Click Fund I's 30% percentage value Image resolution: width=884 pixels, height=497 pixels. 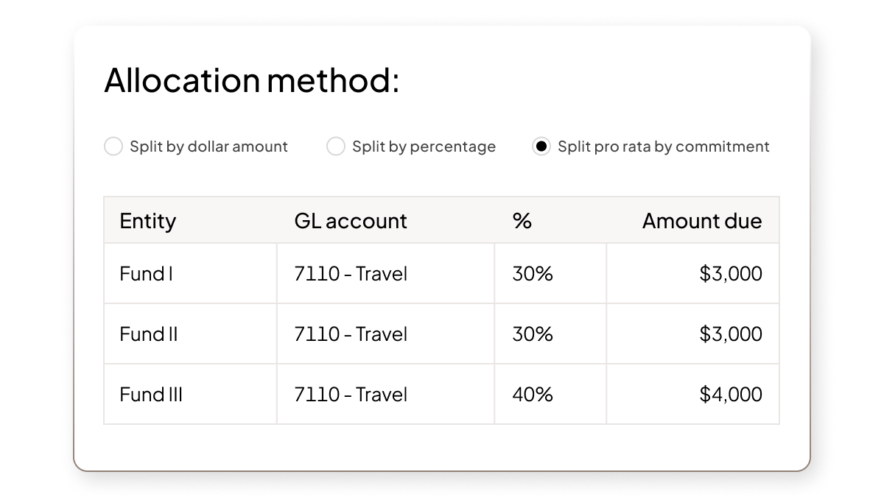[533, 273]
